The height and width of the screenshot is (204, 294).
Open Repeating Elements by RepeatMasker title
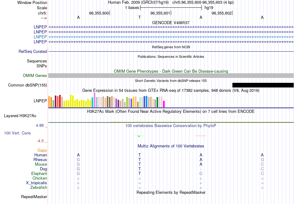coord(171,192)
